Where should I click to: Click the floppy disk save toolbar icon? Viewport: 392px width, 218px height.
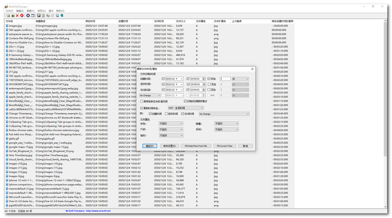[38, 16]
